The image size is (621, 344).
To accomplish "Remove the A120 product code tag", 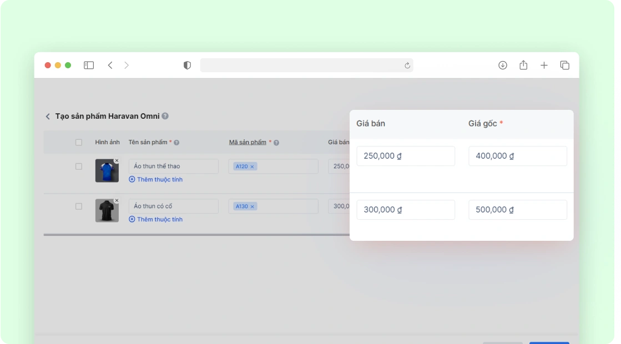I will (252, 166).
